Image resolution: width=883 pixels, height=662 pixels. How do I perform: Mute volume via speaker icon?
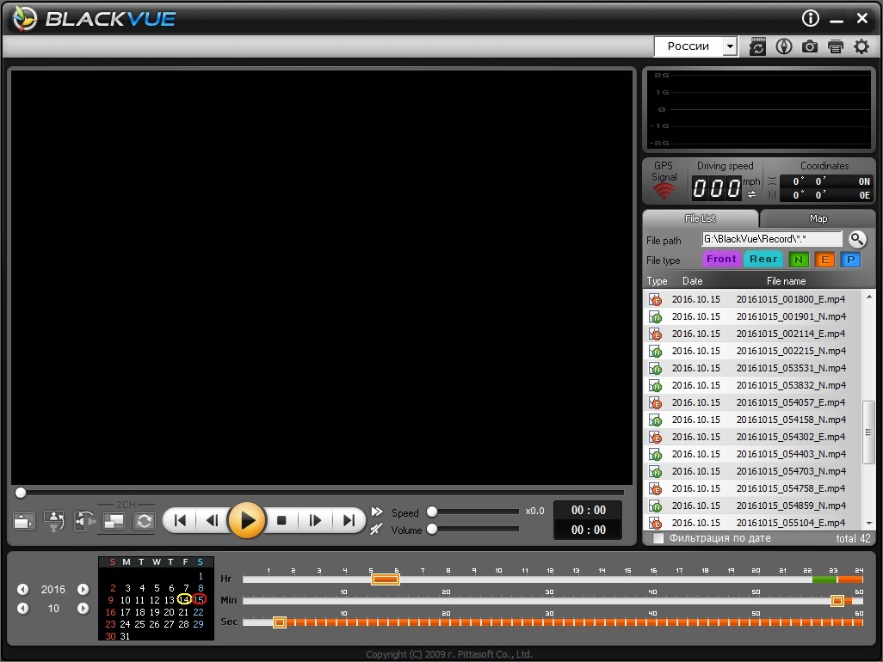tap(376, 530)
